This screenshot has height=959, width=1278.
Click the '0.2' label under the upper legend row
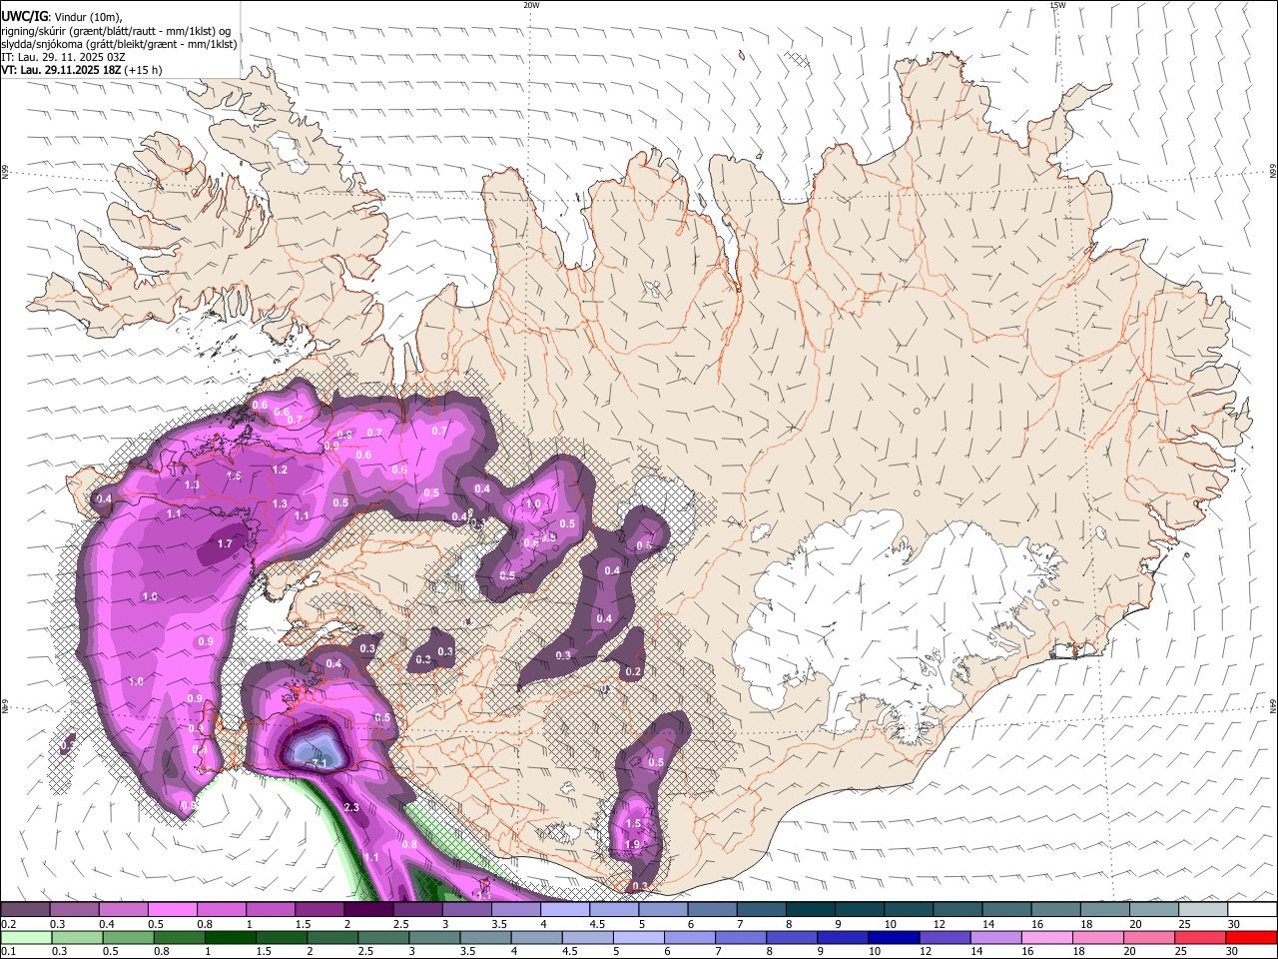coord(8,924)
